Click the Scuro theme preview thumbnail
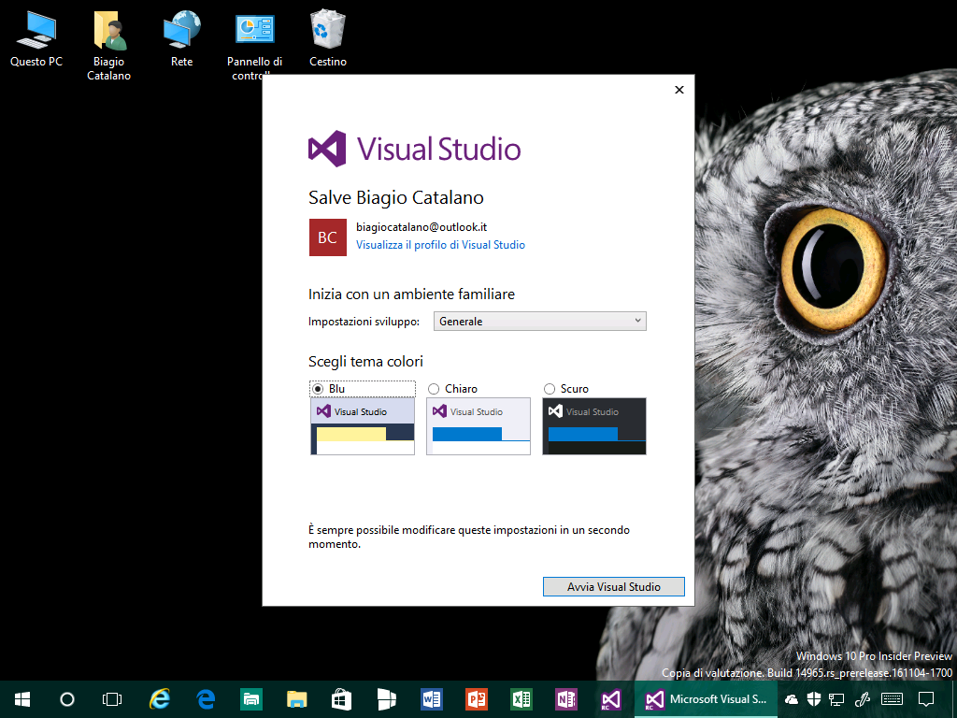This screenshot has width=957, height=718. (x=594, y=426)
